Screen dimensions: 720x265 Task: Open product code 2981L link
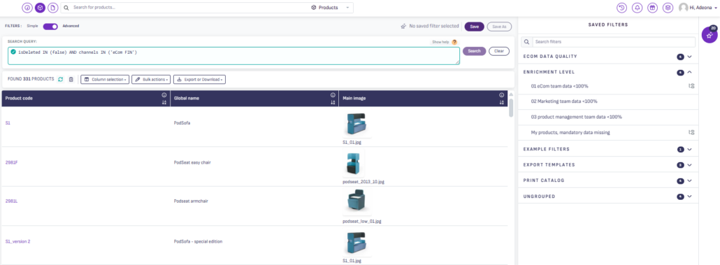(x=11, y=201)
